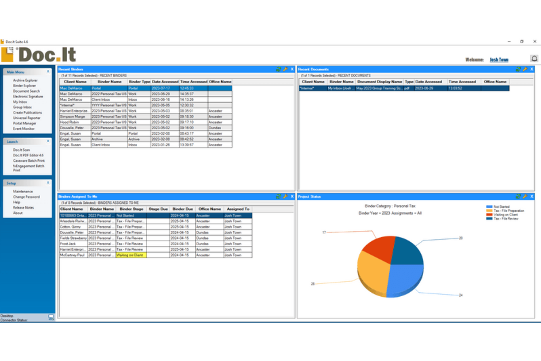This screenshot has height=361, width=541.
Task: Select the Simpson Marge recent binder row
Action: pyautogui.click(x=145, y=117)
